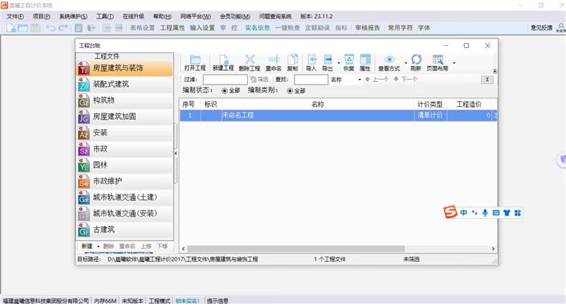566x304 pixels.
Task: Click 审核报告 in the main toolbar
Action: [368, 28]
